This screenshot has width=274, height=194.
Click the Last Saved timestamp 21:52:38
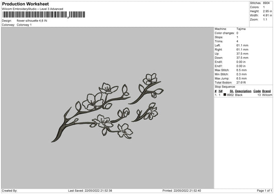click(106, 191)
